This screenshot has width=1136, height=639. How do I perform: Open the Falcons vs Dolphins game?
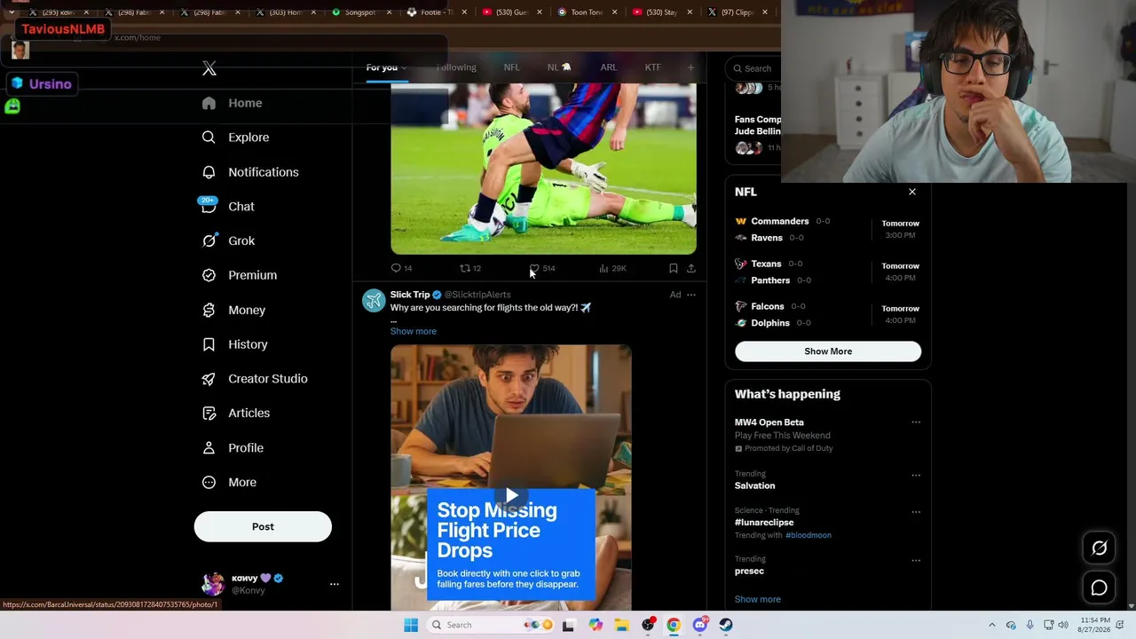pyautogui.click(x=827, y=314)
